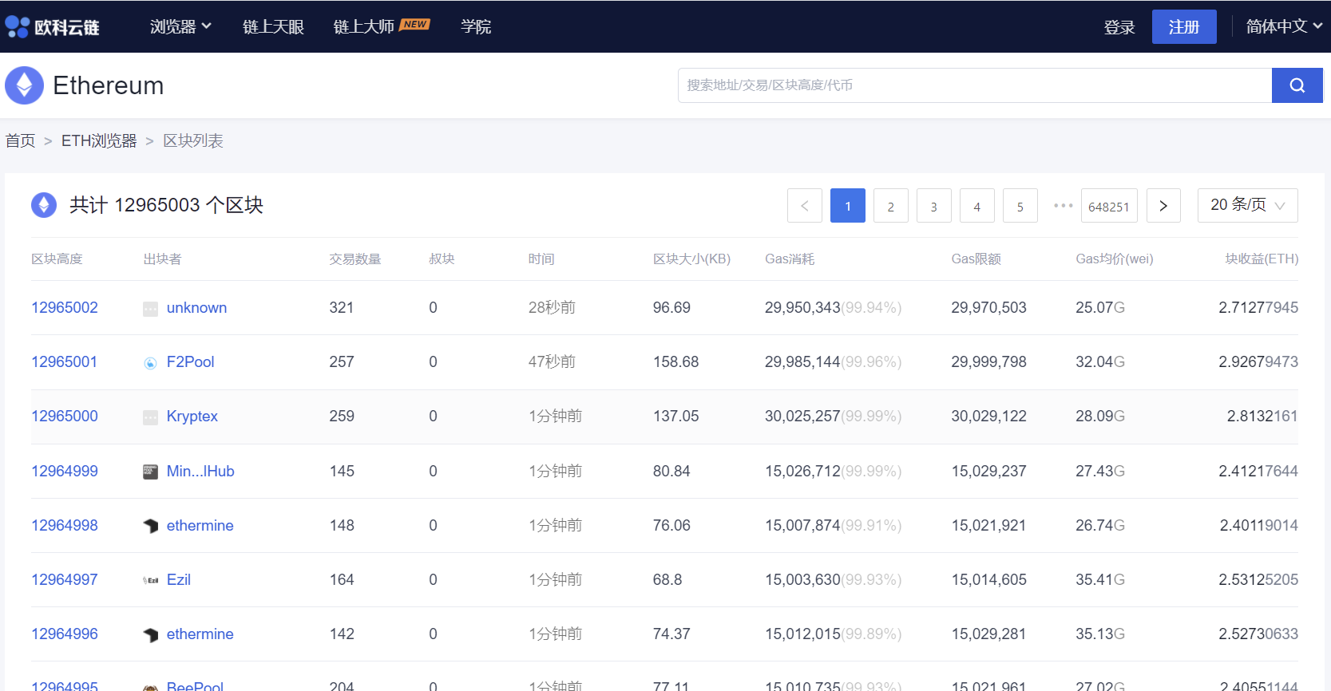Click 登录 login link
Image resolution: width=1331 pixels, height=691 pixels.
1119,27
